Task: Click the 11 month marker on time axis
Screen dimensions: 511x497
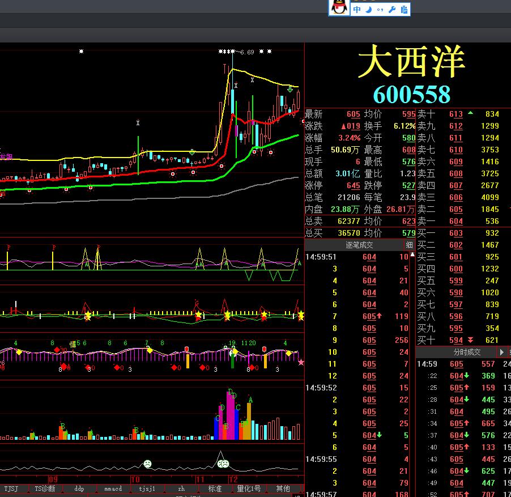Action: point(199,479)
